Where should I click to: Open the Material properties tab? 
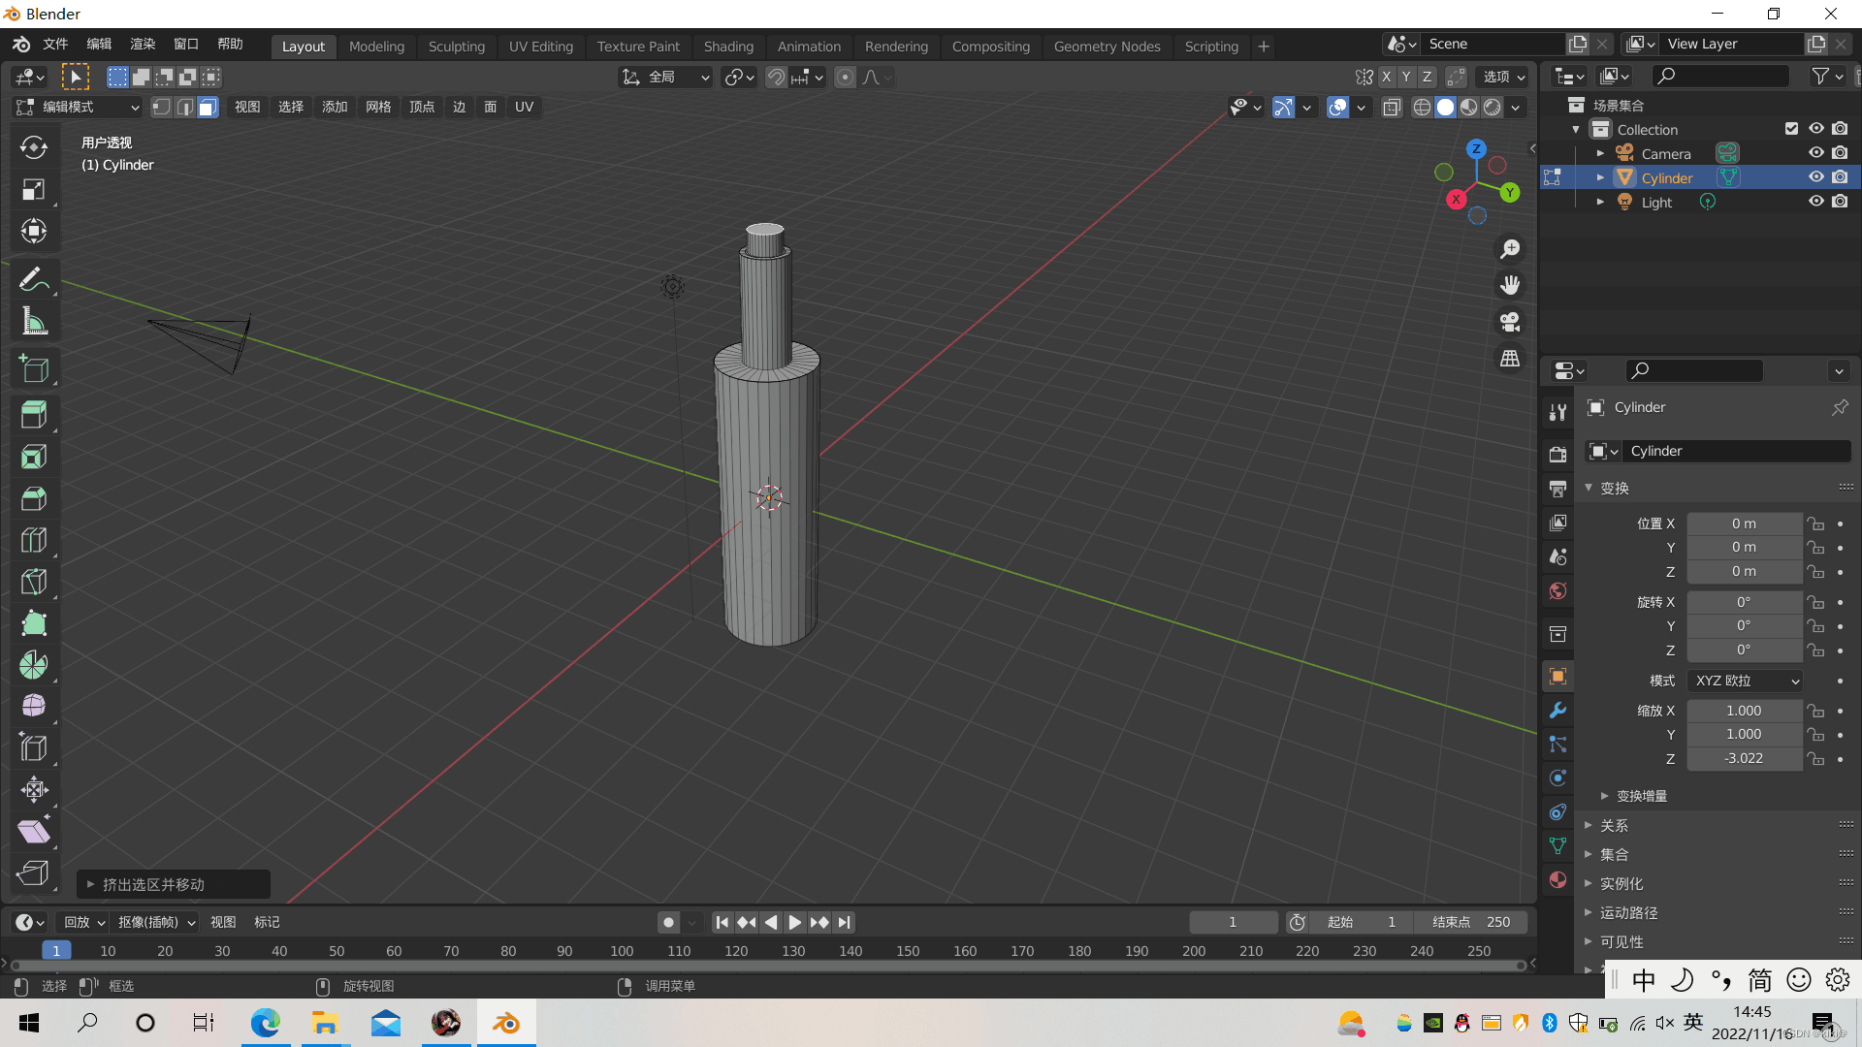[1558, 880]
